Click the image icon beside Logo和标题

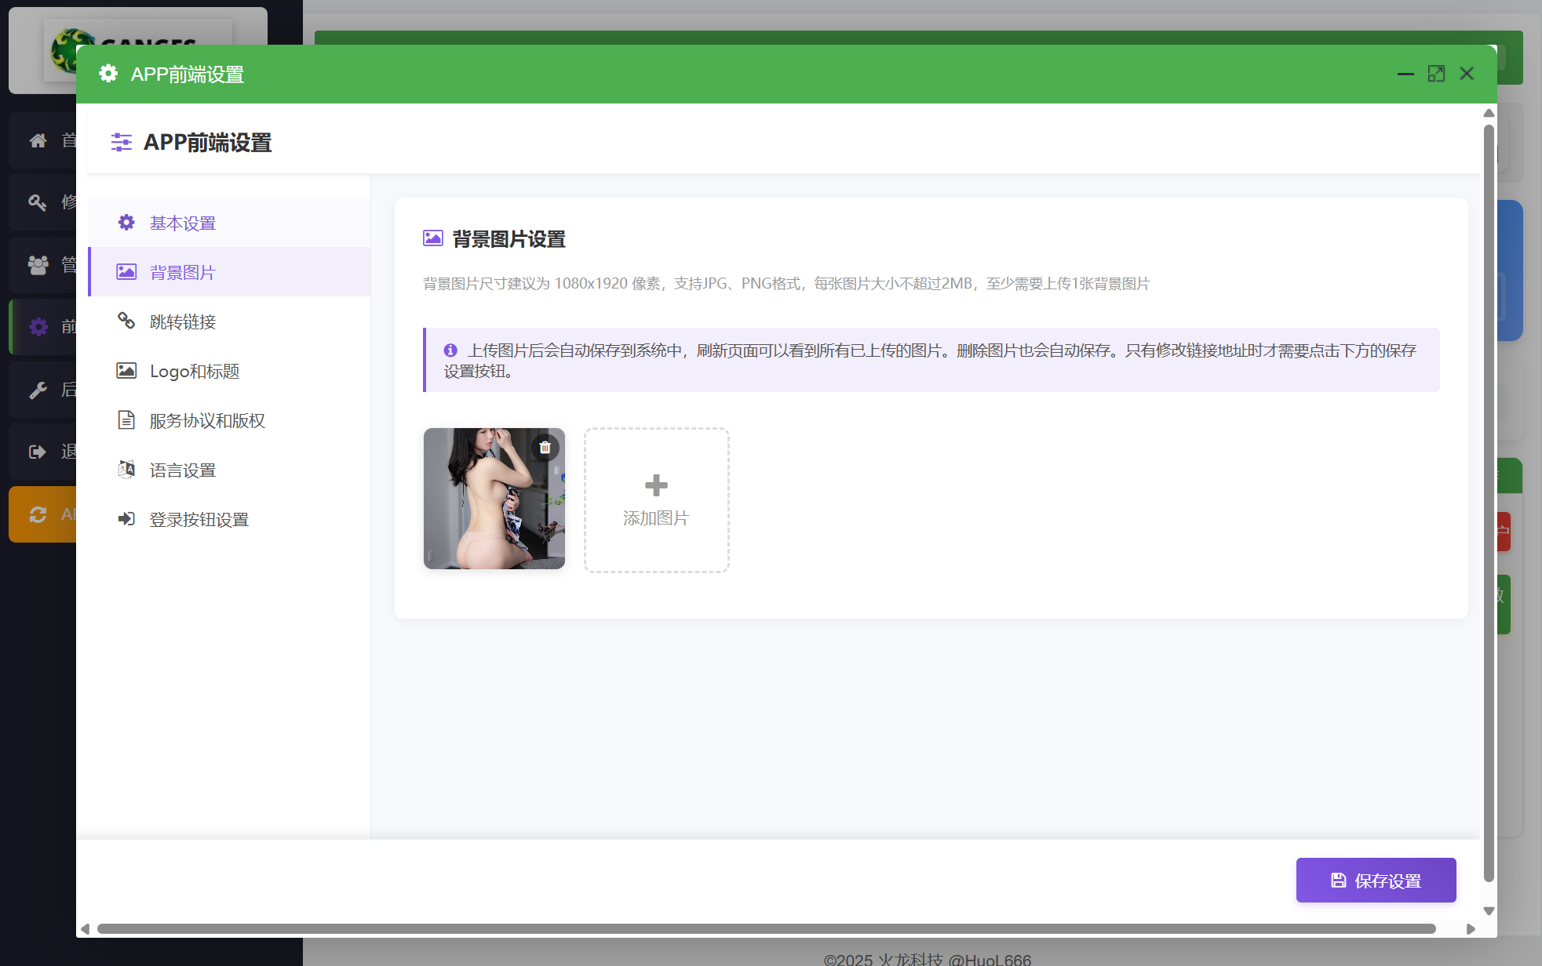coord(126,371)
